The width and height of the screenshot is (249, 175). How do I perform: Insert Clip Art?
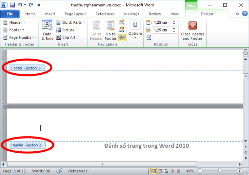tap(66, 38)
